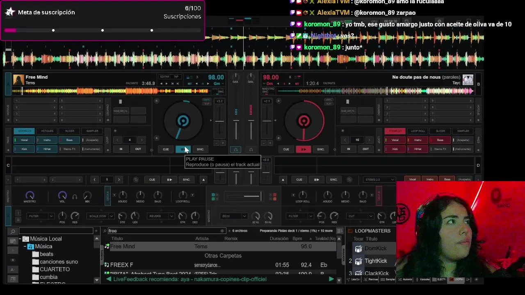Select SLICER pad tab on deck A
Viewport: 525px width, 295px height.
70,131
